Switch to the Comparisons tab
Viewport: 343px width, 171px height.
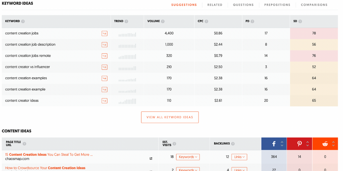(314, 5)
